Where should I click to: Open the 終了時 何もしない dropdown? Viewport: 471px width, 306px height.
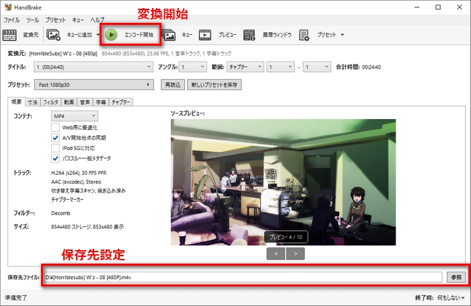tap(451, 297)
